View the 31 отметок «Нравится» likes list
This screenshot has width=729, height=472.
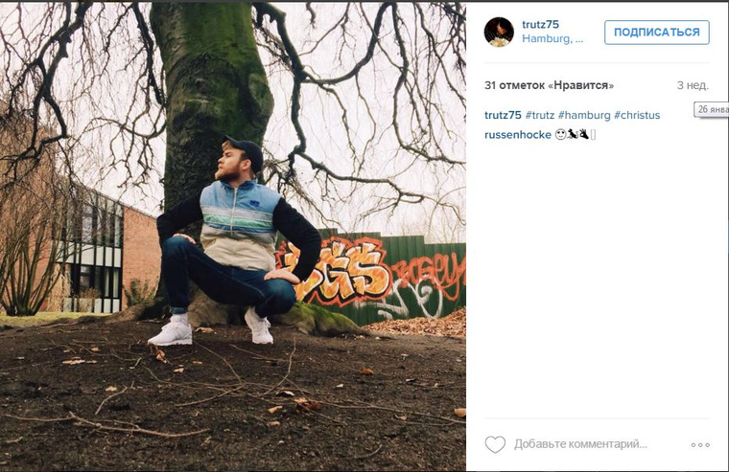coord(549,85)
